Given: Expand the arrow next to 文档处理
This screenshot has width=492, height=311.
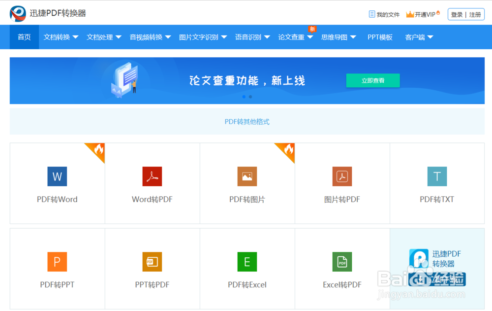Looking at the screenshot, I should click(x=118, y=37).
